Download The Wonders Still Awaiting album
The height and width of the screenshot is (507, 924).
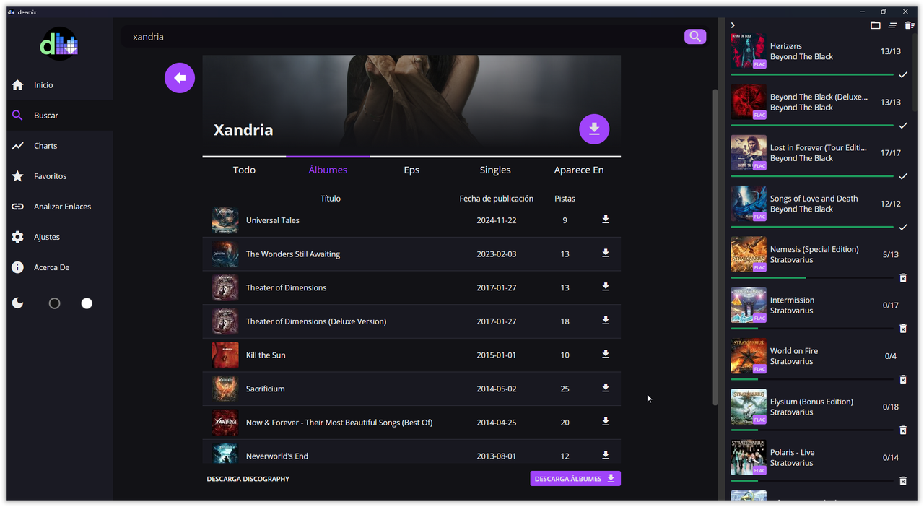point(606,253)
